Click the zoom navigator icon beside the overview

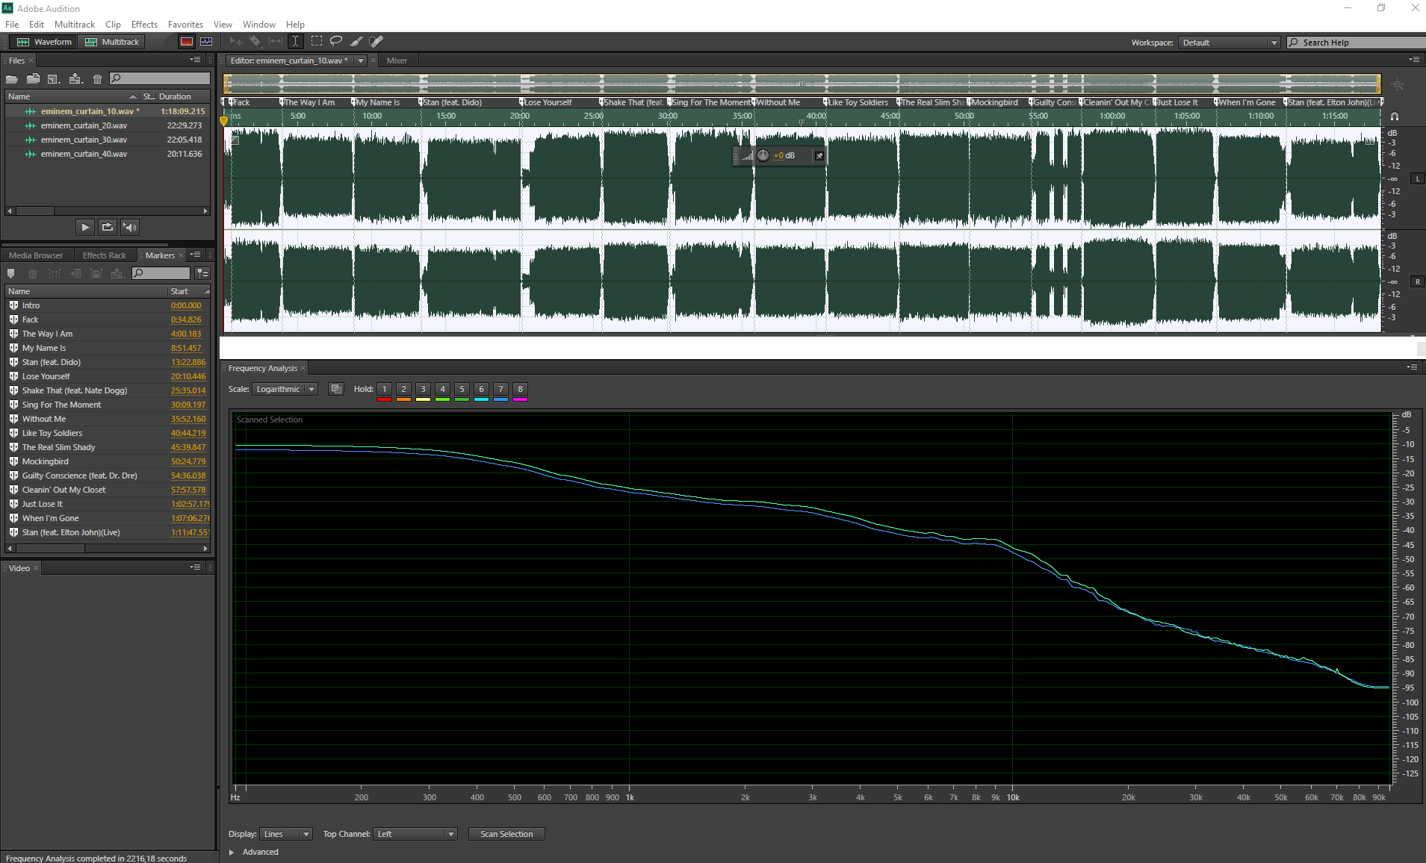click(x=1398, y=84)
